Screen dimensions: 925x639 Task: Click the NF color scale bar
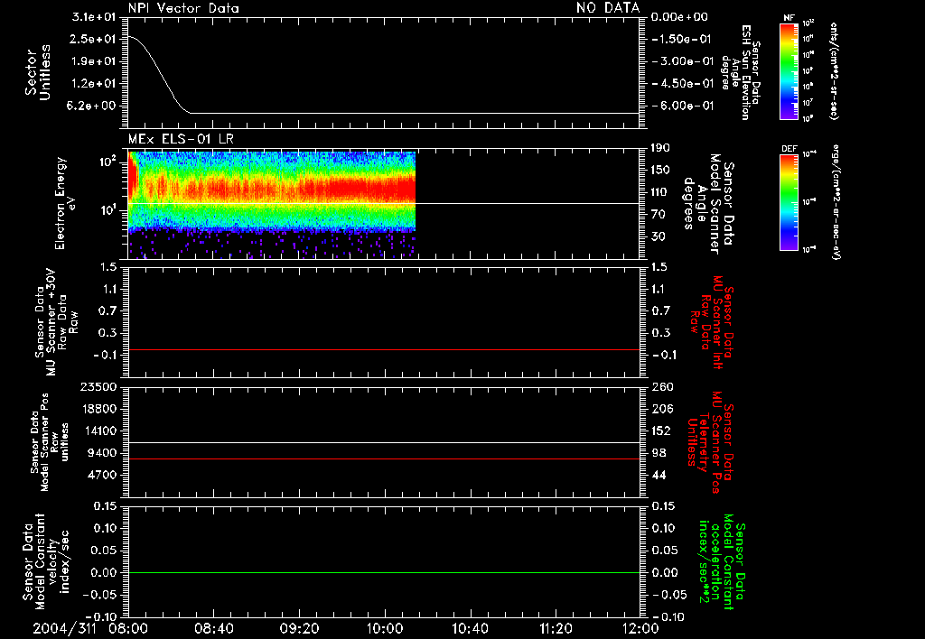790,71
